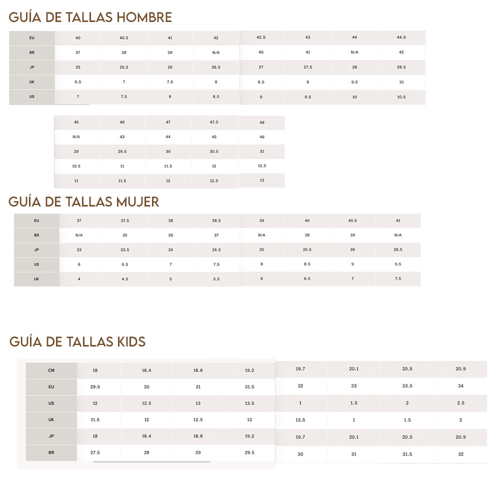Click the horizontal scrollbar under the kids table
The image size is (500, 500).
coord(151,462)
